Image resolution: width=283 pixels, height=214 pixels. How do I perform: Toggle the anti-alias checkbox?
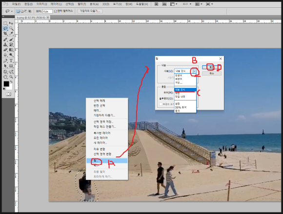click(56, 11)
